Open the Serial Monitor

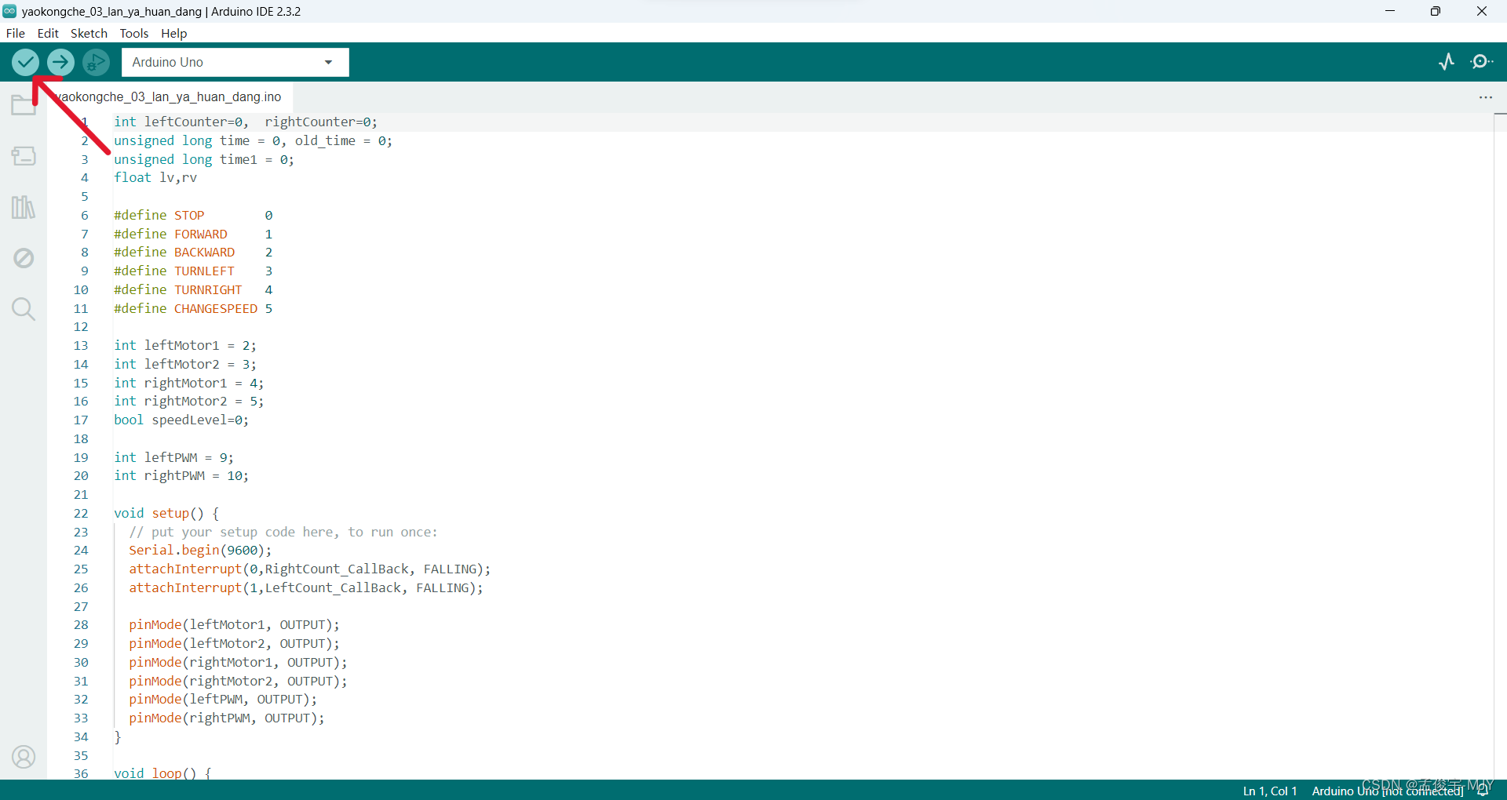coord(1482,62)
